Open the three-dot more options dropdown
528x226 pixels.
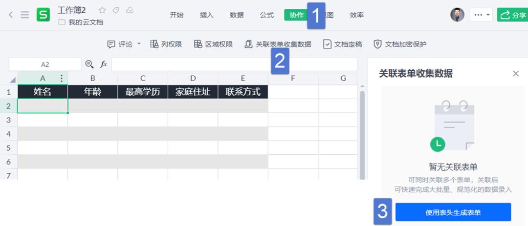481,15
